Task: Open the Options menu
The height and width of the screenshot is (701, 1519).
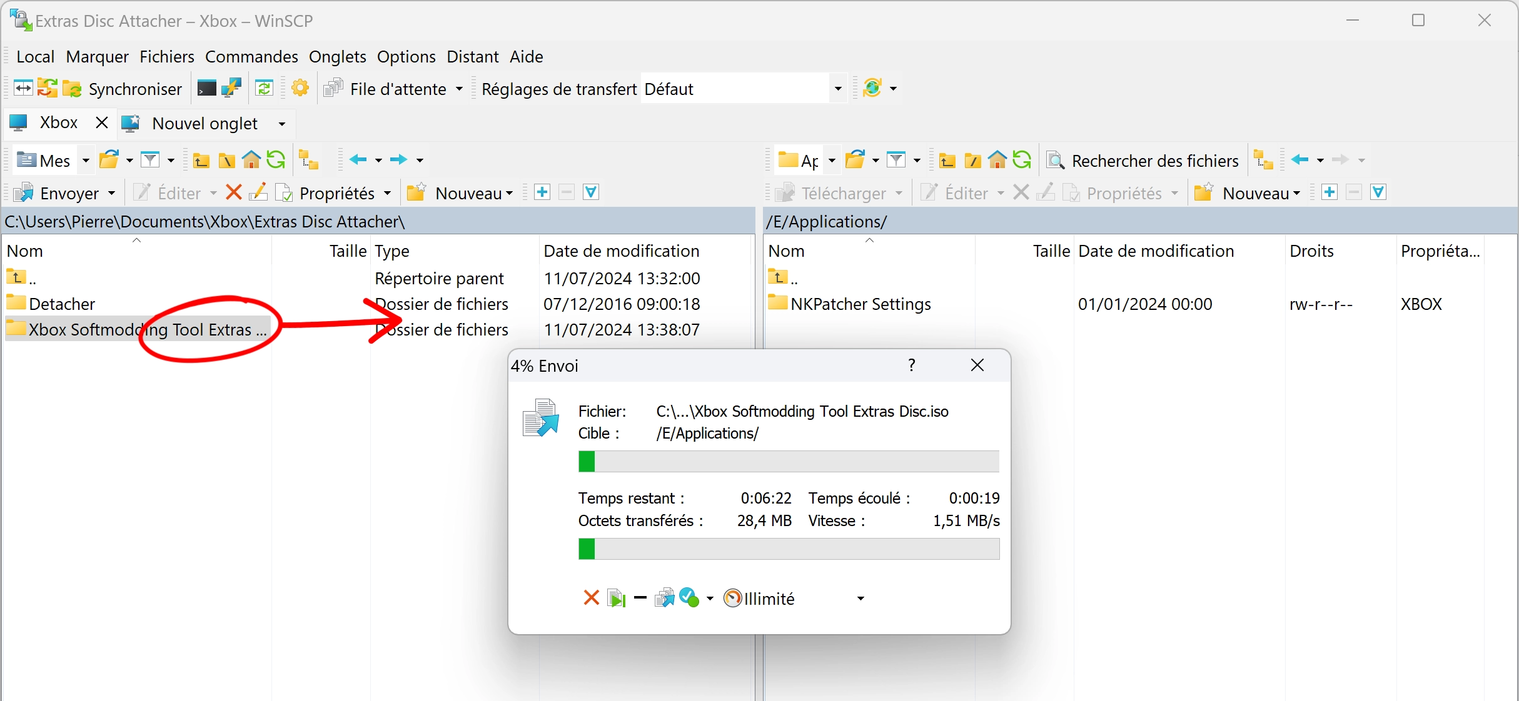Action: coord(406,56)
